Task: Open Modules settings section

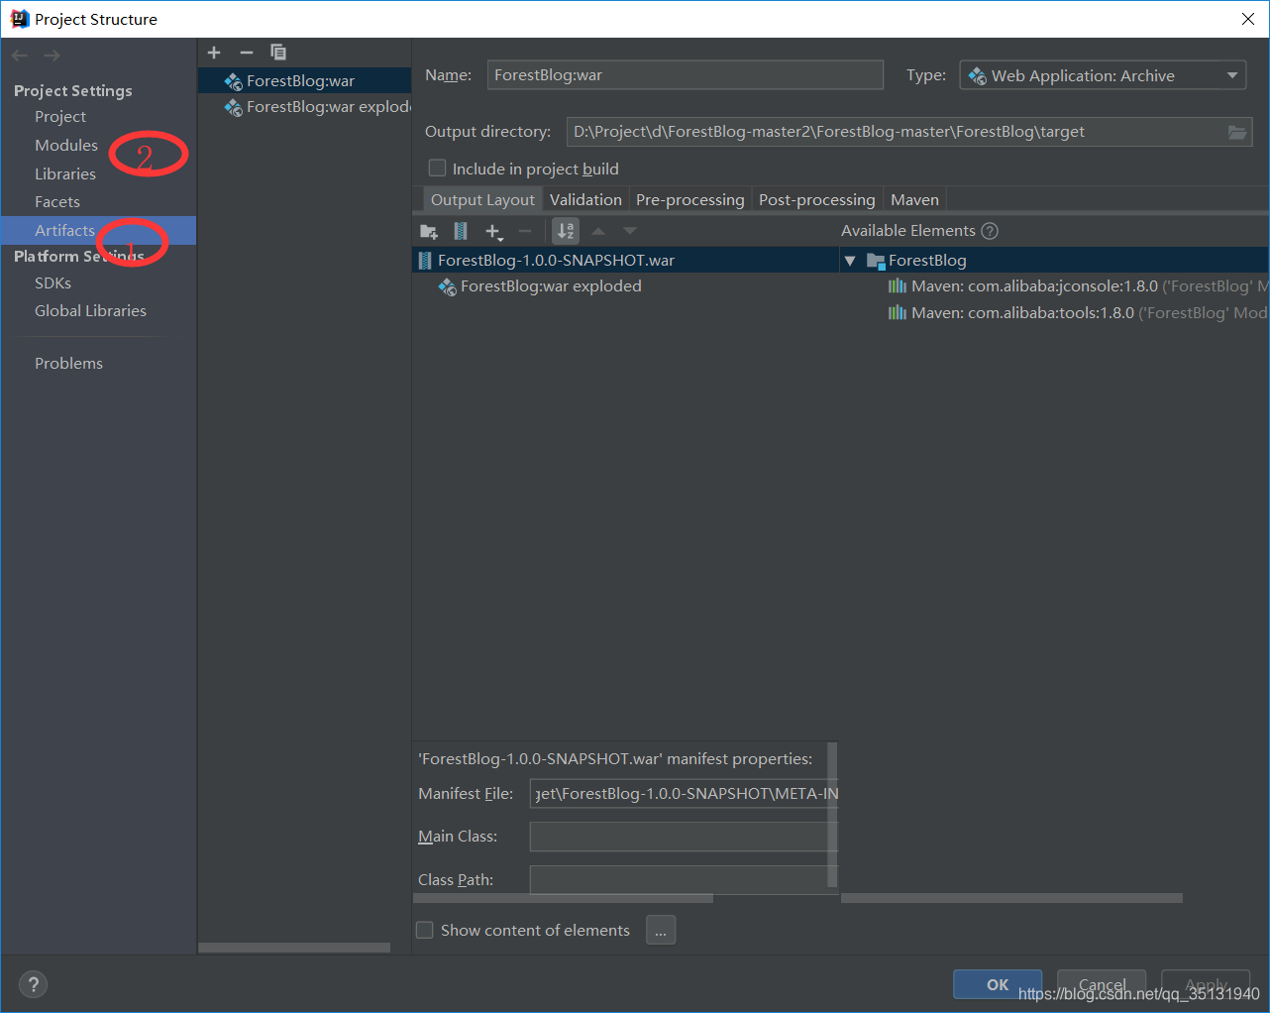Action: point(66,145)
